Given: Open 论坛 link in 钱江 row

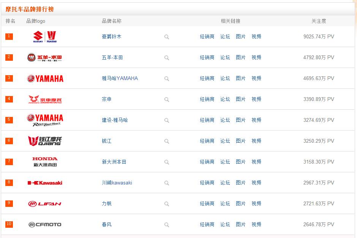Looking at the screenshot, I should tap(225, 141).
